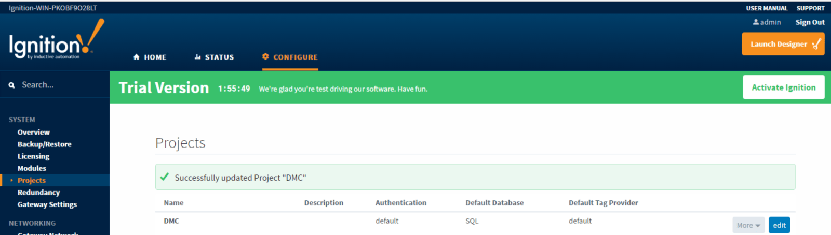Open the Support link

810,8
